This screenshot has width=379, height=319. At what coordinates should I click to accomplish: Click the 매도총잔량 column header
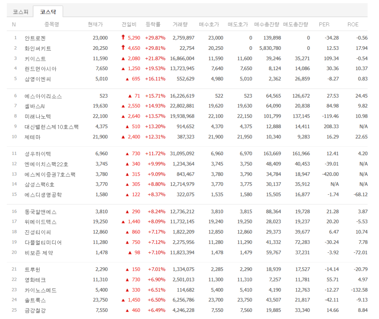[x=295, y=24]
